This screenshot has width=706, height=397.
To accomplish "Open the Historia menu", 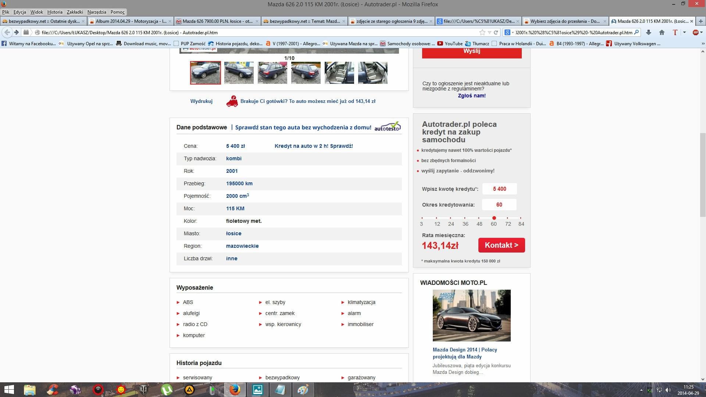I will click(x=55, y=12).
